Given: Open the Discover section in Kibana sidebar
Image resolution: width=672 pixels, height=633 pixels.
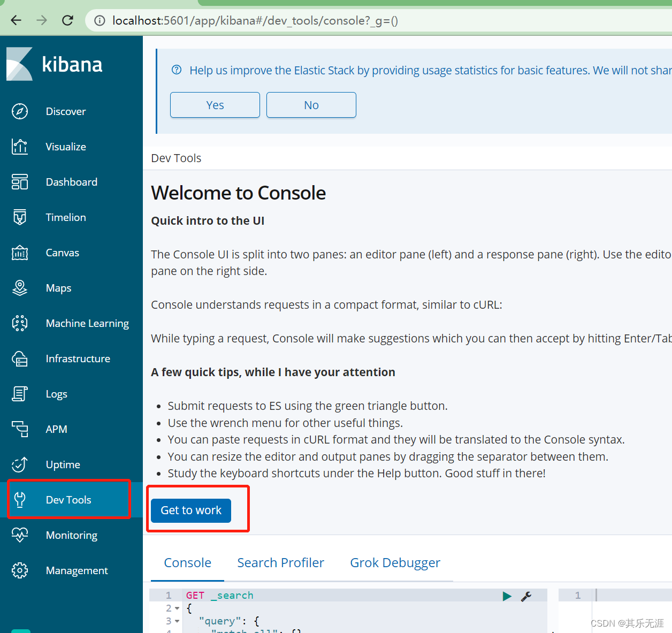Looking at the screenshot, I should tap(19, 111).
